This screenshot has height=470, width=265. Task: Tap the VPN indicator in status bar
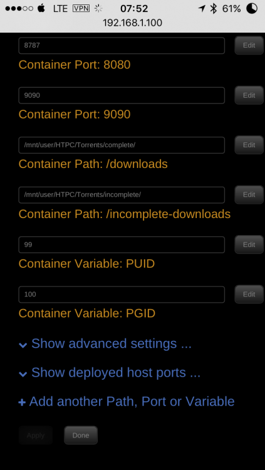(x=81, y=8)
